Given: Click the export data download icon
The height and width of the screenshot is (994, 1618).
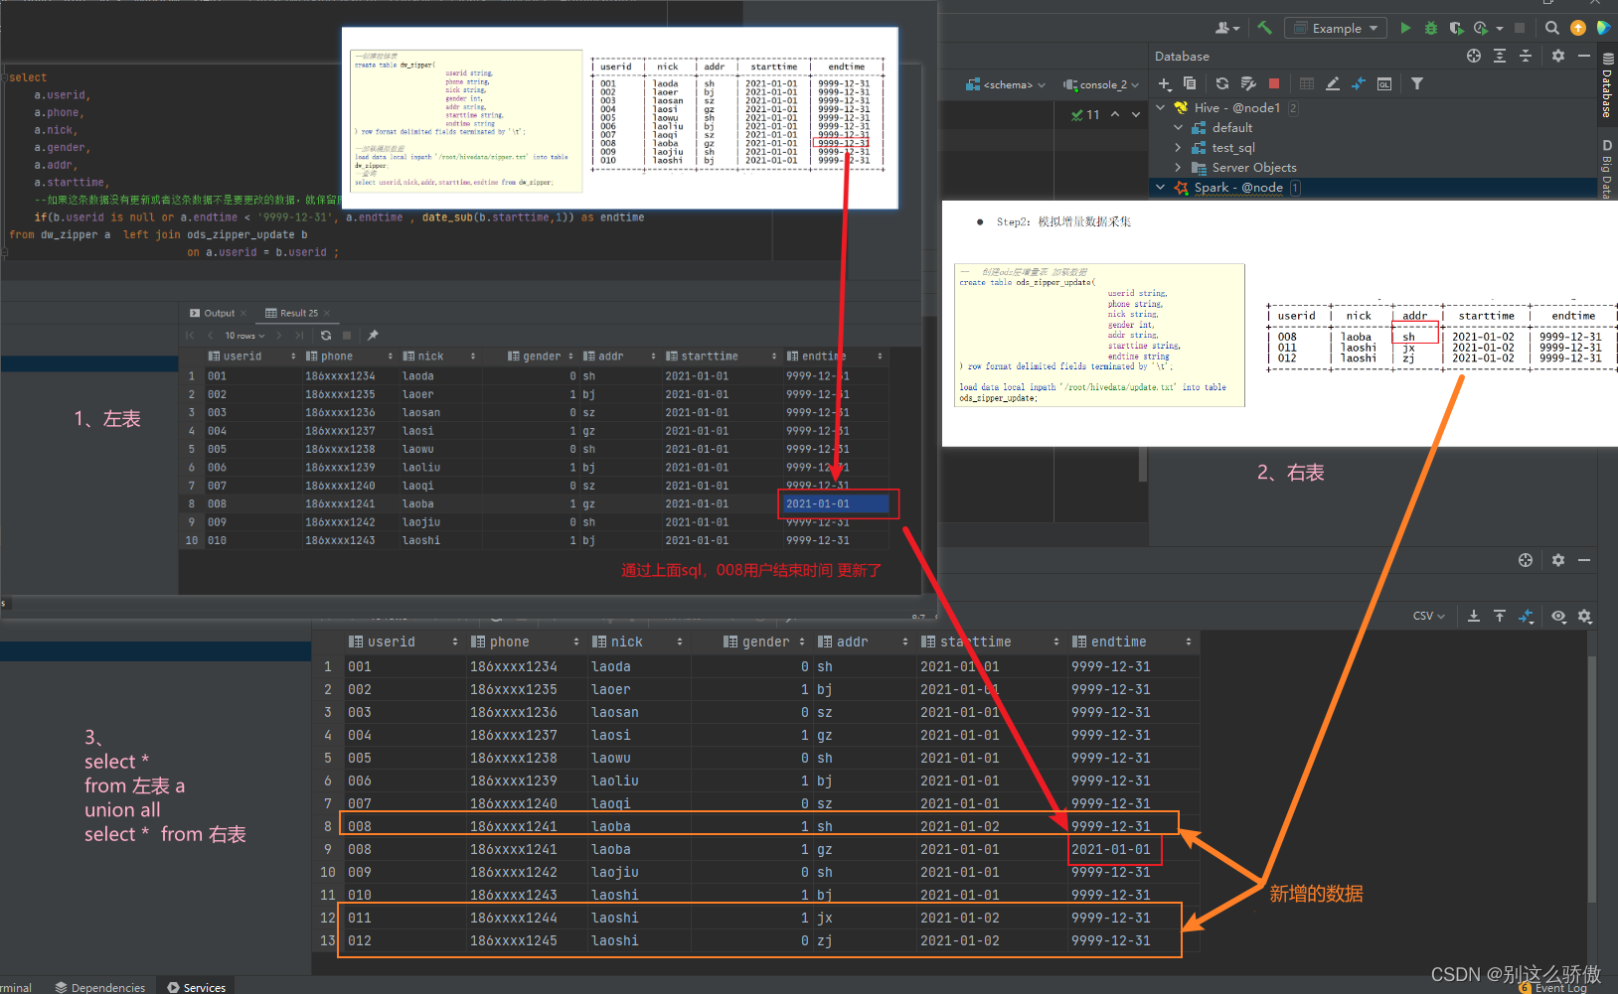Looking at the screenshot, I should coord(1474,616).
